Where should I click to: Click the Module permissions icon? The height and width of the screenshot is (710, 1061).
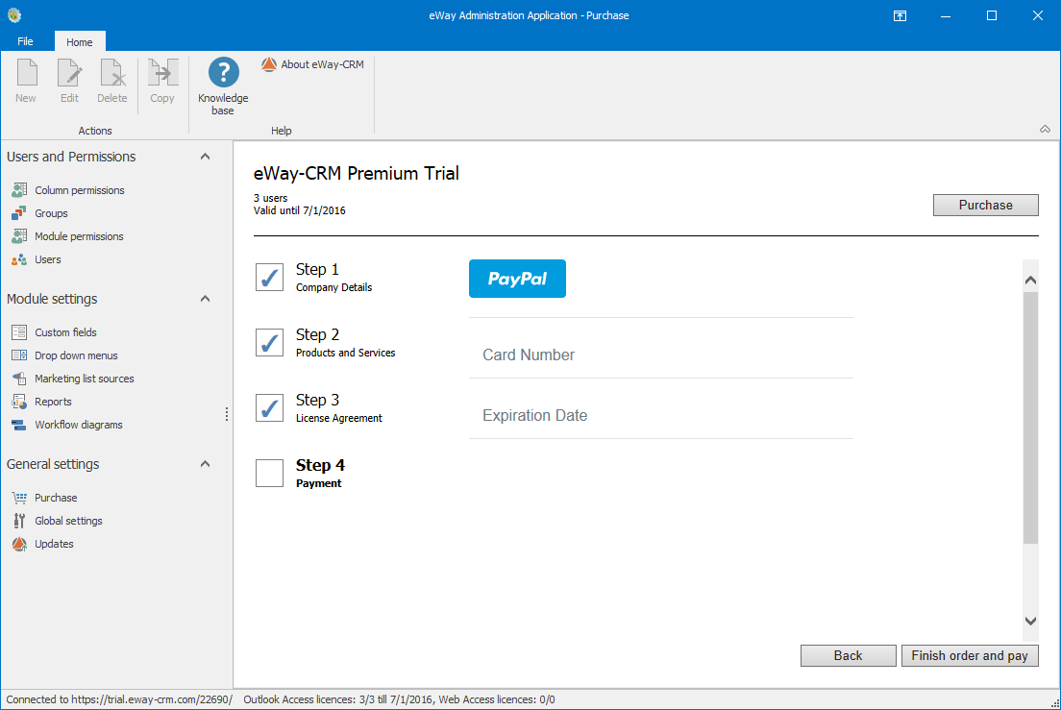coord(19,236)
